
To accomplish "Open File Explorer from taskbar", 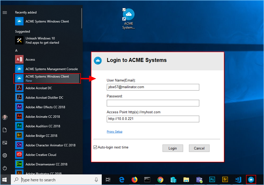I will [186, 180].
